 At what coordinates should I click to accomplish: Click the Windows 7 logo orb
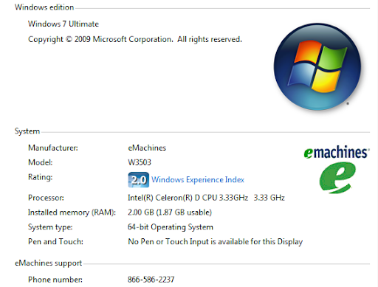pyautogui.click(x=317, y=66)
